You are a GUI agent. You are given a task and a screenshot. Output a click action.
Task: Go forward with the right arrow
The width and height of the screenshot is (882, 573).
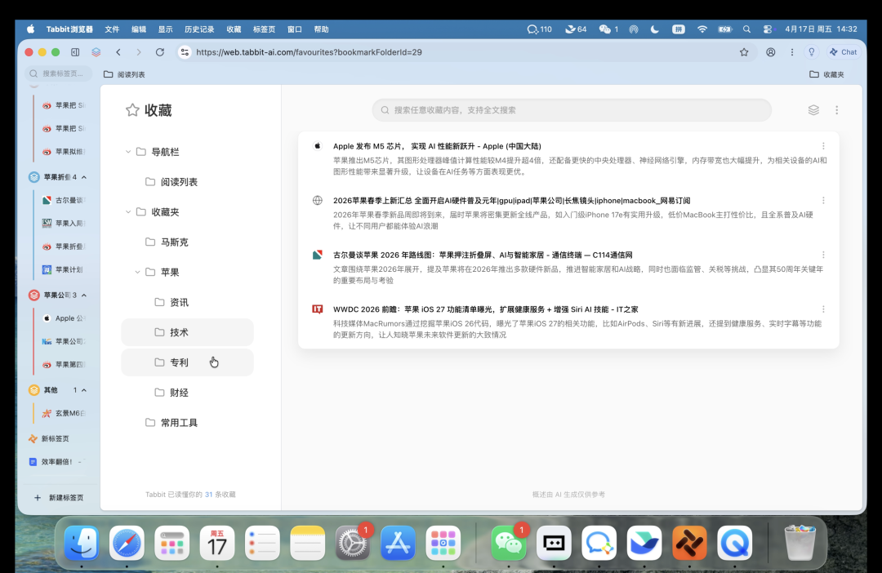[x=139, y=52]
